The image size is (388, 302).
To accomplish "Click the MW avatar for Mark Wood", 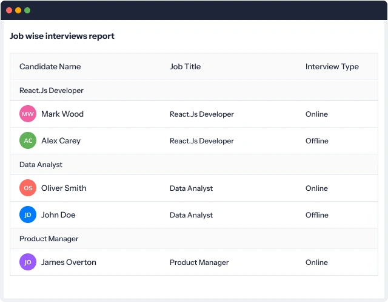I will [28, 114].
